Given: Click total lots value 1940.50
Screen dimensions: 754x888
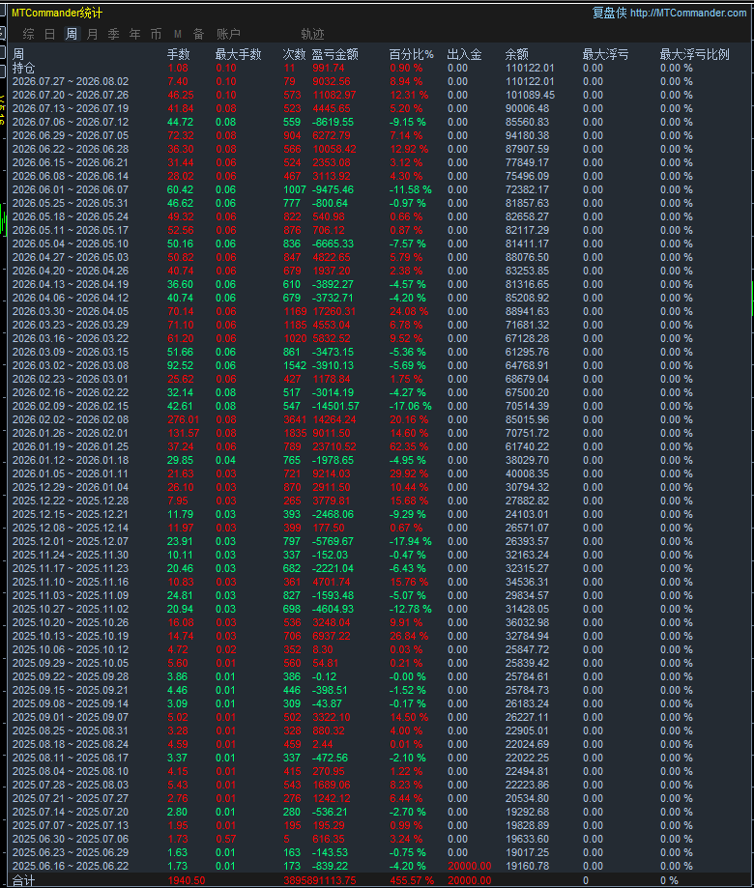Looking at the screenshot, I should (187, 880).
